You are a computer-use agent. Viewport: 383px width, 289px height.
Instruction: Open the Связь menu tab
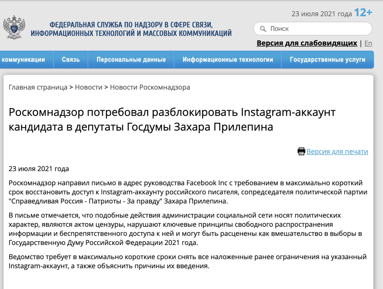(x=71, y=60)
